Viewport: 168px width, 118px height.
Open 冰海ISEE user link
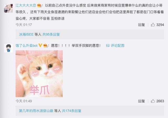[x=26, y=34]
